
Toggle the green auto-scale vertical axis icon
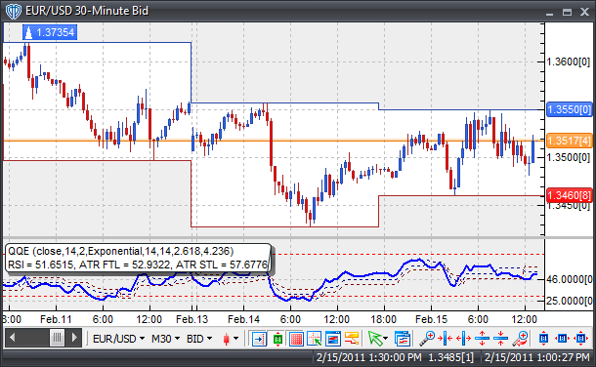point(277,339)
